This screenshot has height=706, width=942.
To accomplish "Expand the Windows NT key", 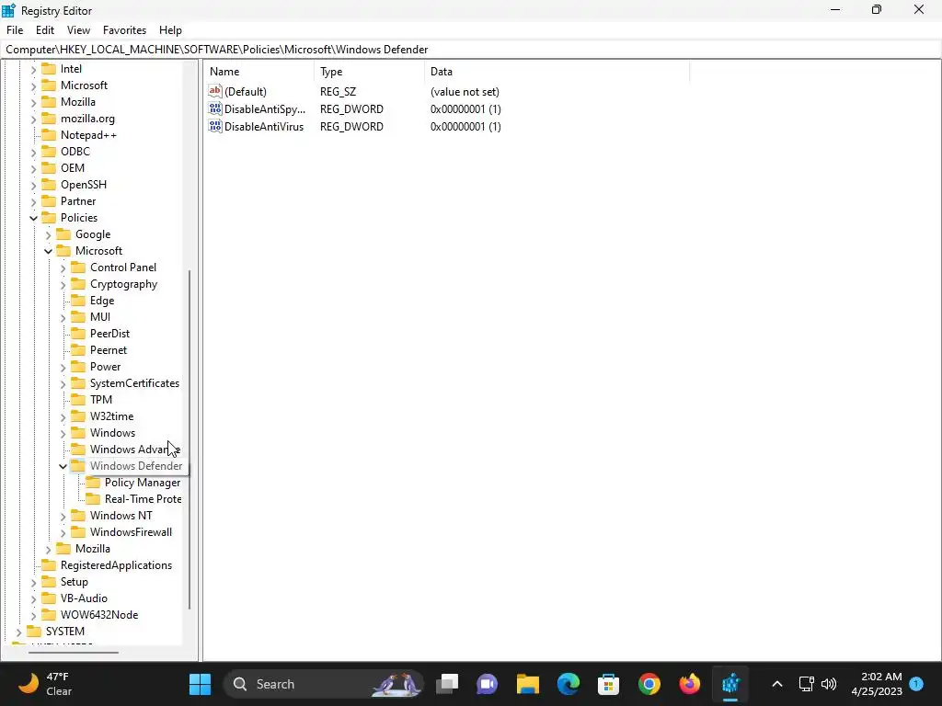I will coord(63,517).
